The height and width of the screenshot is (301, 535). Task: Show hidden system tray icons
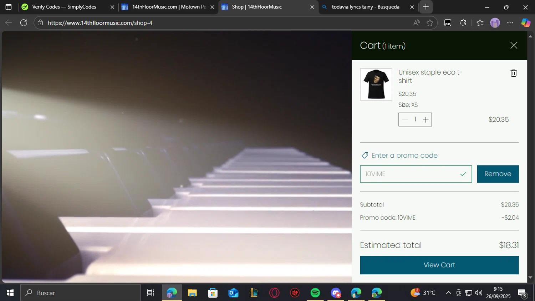tap(448, 293)
